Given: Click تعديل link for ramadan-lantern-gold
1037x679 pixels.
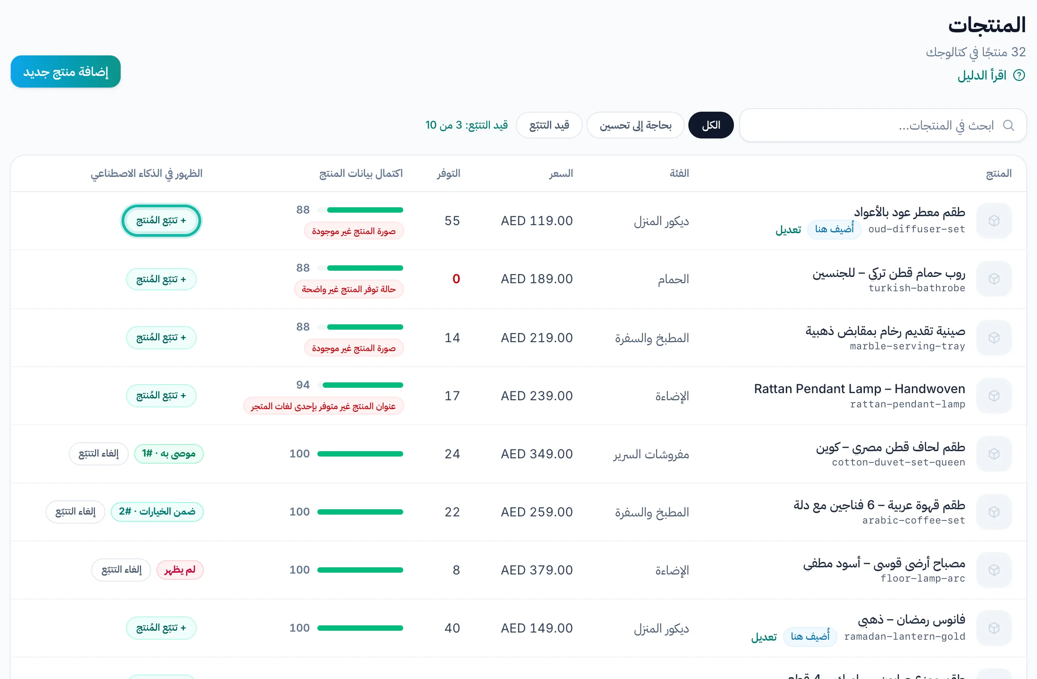Looking at the screenshot, I should tap(764, 637).
